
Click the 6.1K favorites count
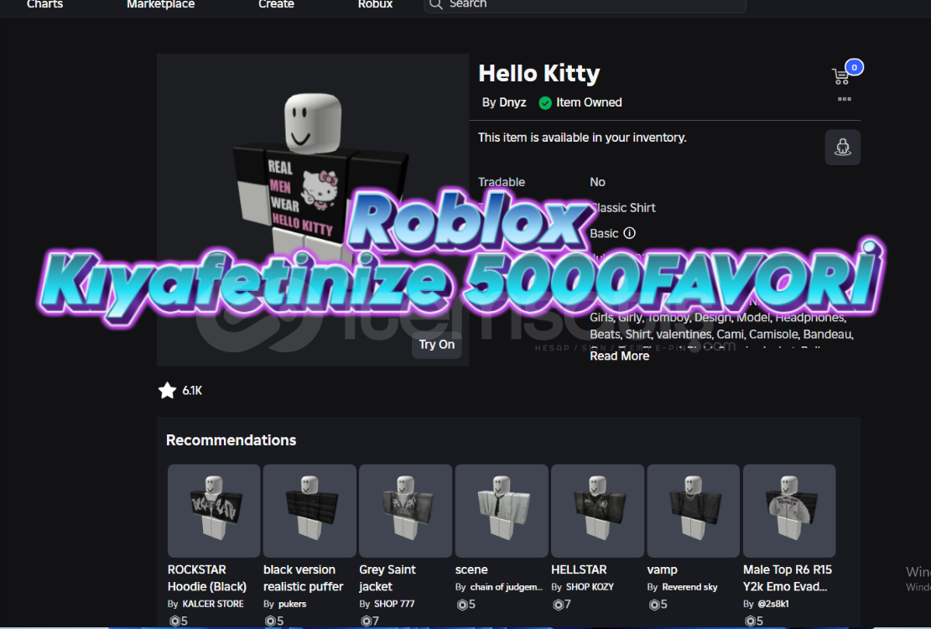192,390
